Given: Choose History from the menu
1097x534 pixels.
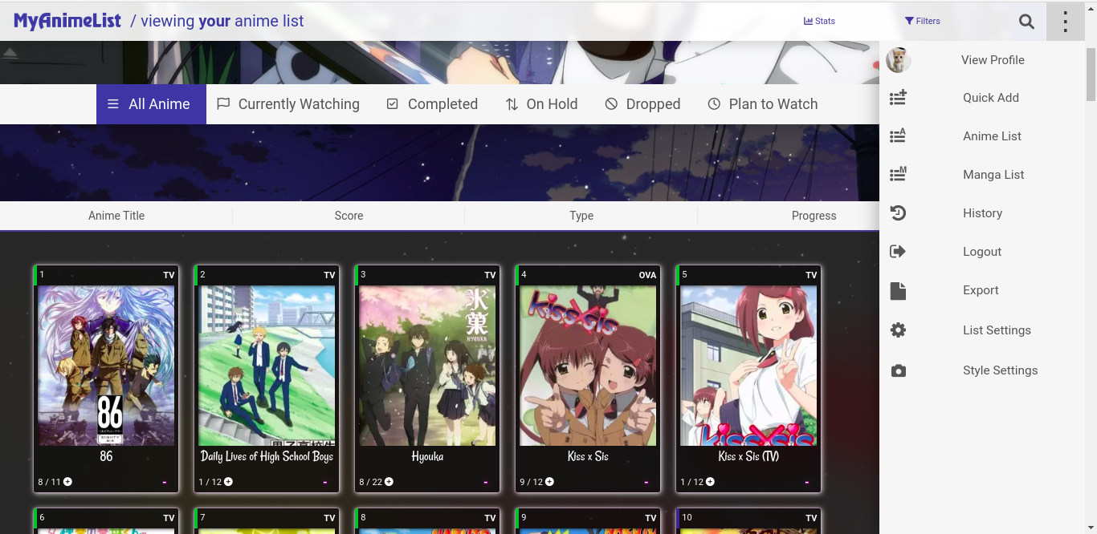Looking at the screenshot, I should [x=982, y=213].
